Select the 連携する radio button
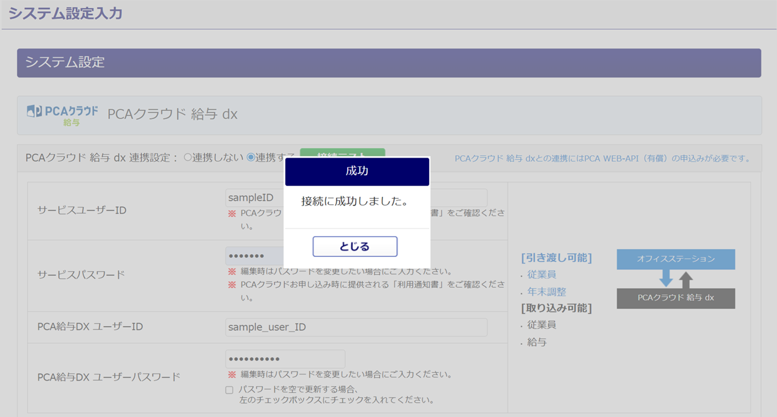Image resolution: width=777 pixels, height=417 pixels. click(250, 158)
